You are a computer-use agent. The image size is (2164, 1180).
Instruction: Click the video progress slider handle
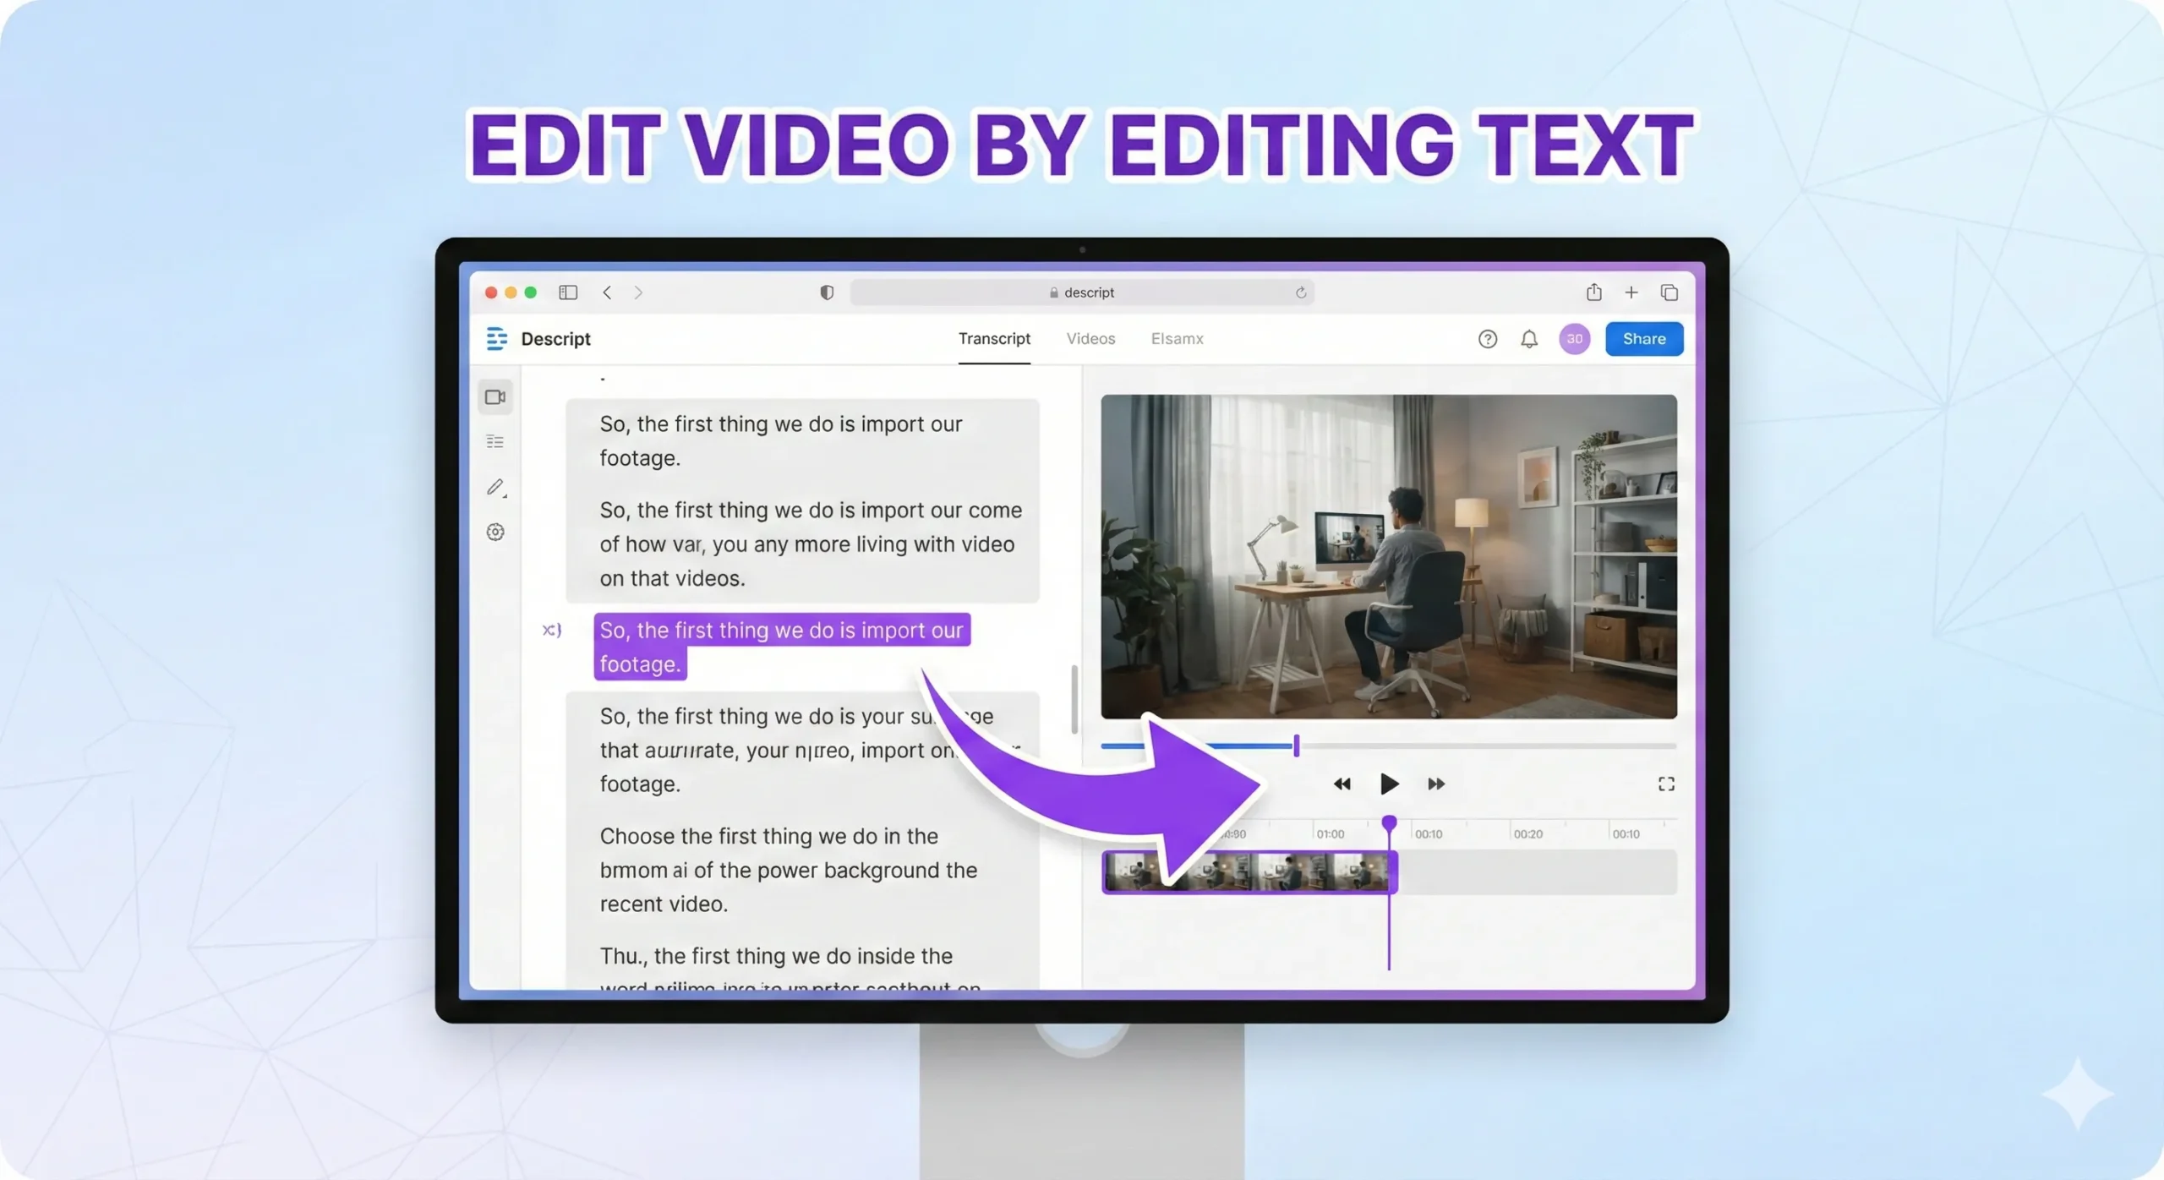(1296, 746)
